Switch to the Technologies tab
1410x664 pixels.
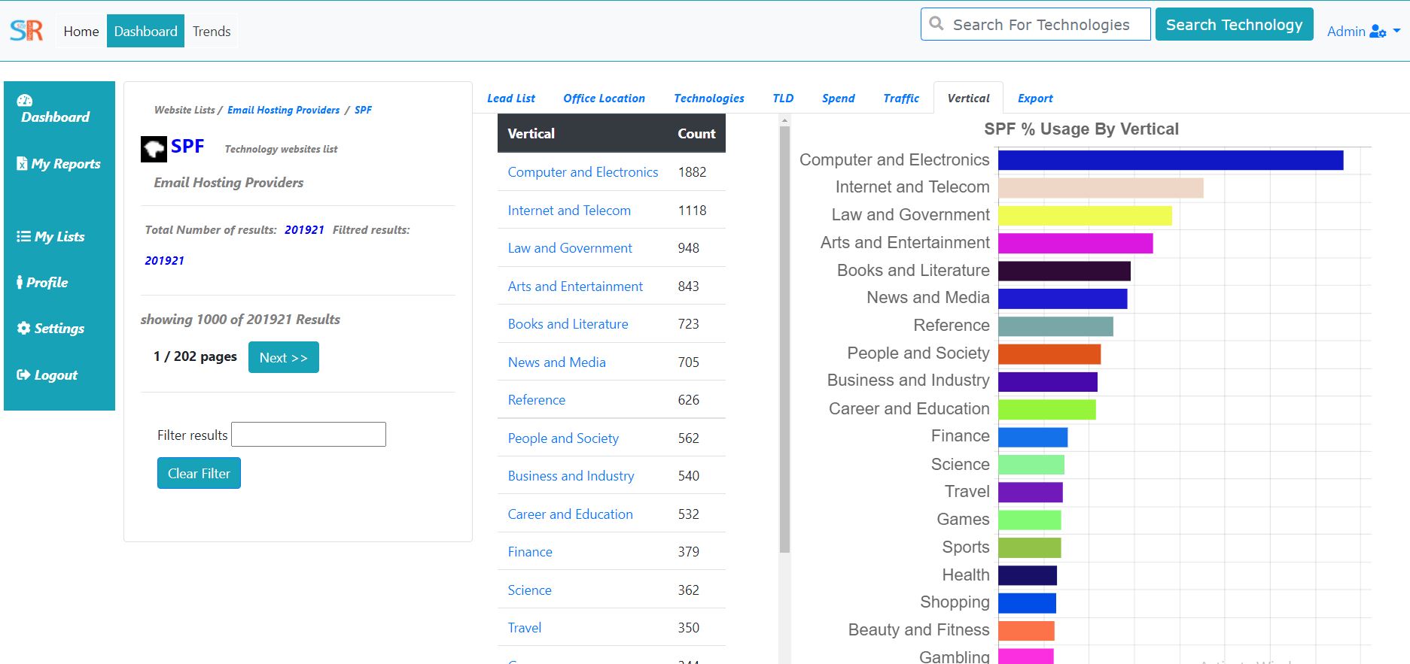point(708,98)
